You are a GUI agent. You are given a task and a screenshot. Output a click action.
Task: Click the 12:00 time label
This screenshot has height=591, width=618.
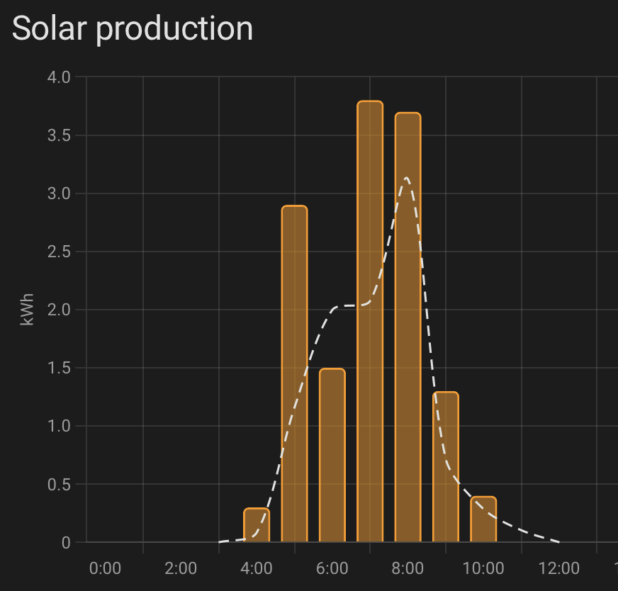pyautogui.click(x=559, y=568)
